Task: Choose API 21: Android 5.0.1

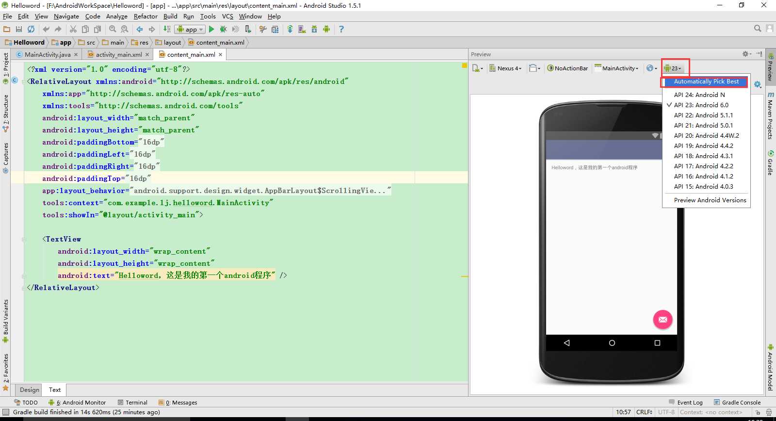Action: click(706, 126)
